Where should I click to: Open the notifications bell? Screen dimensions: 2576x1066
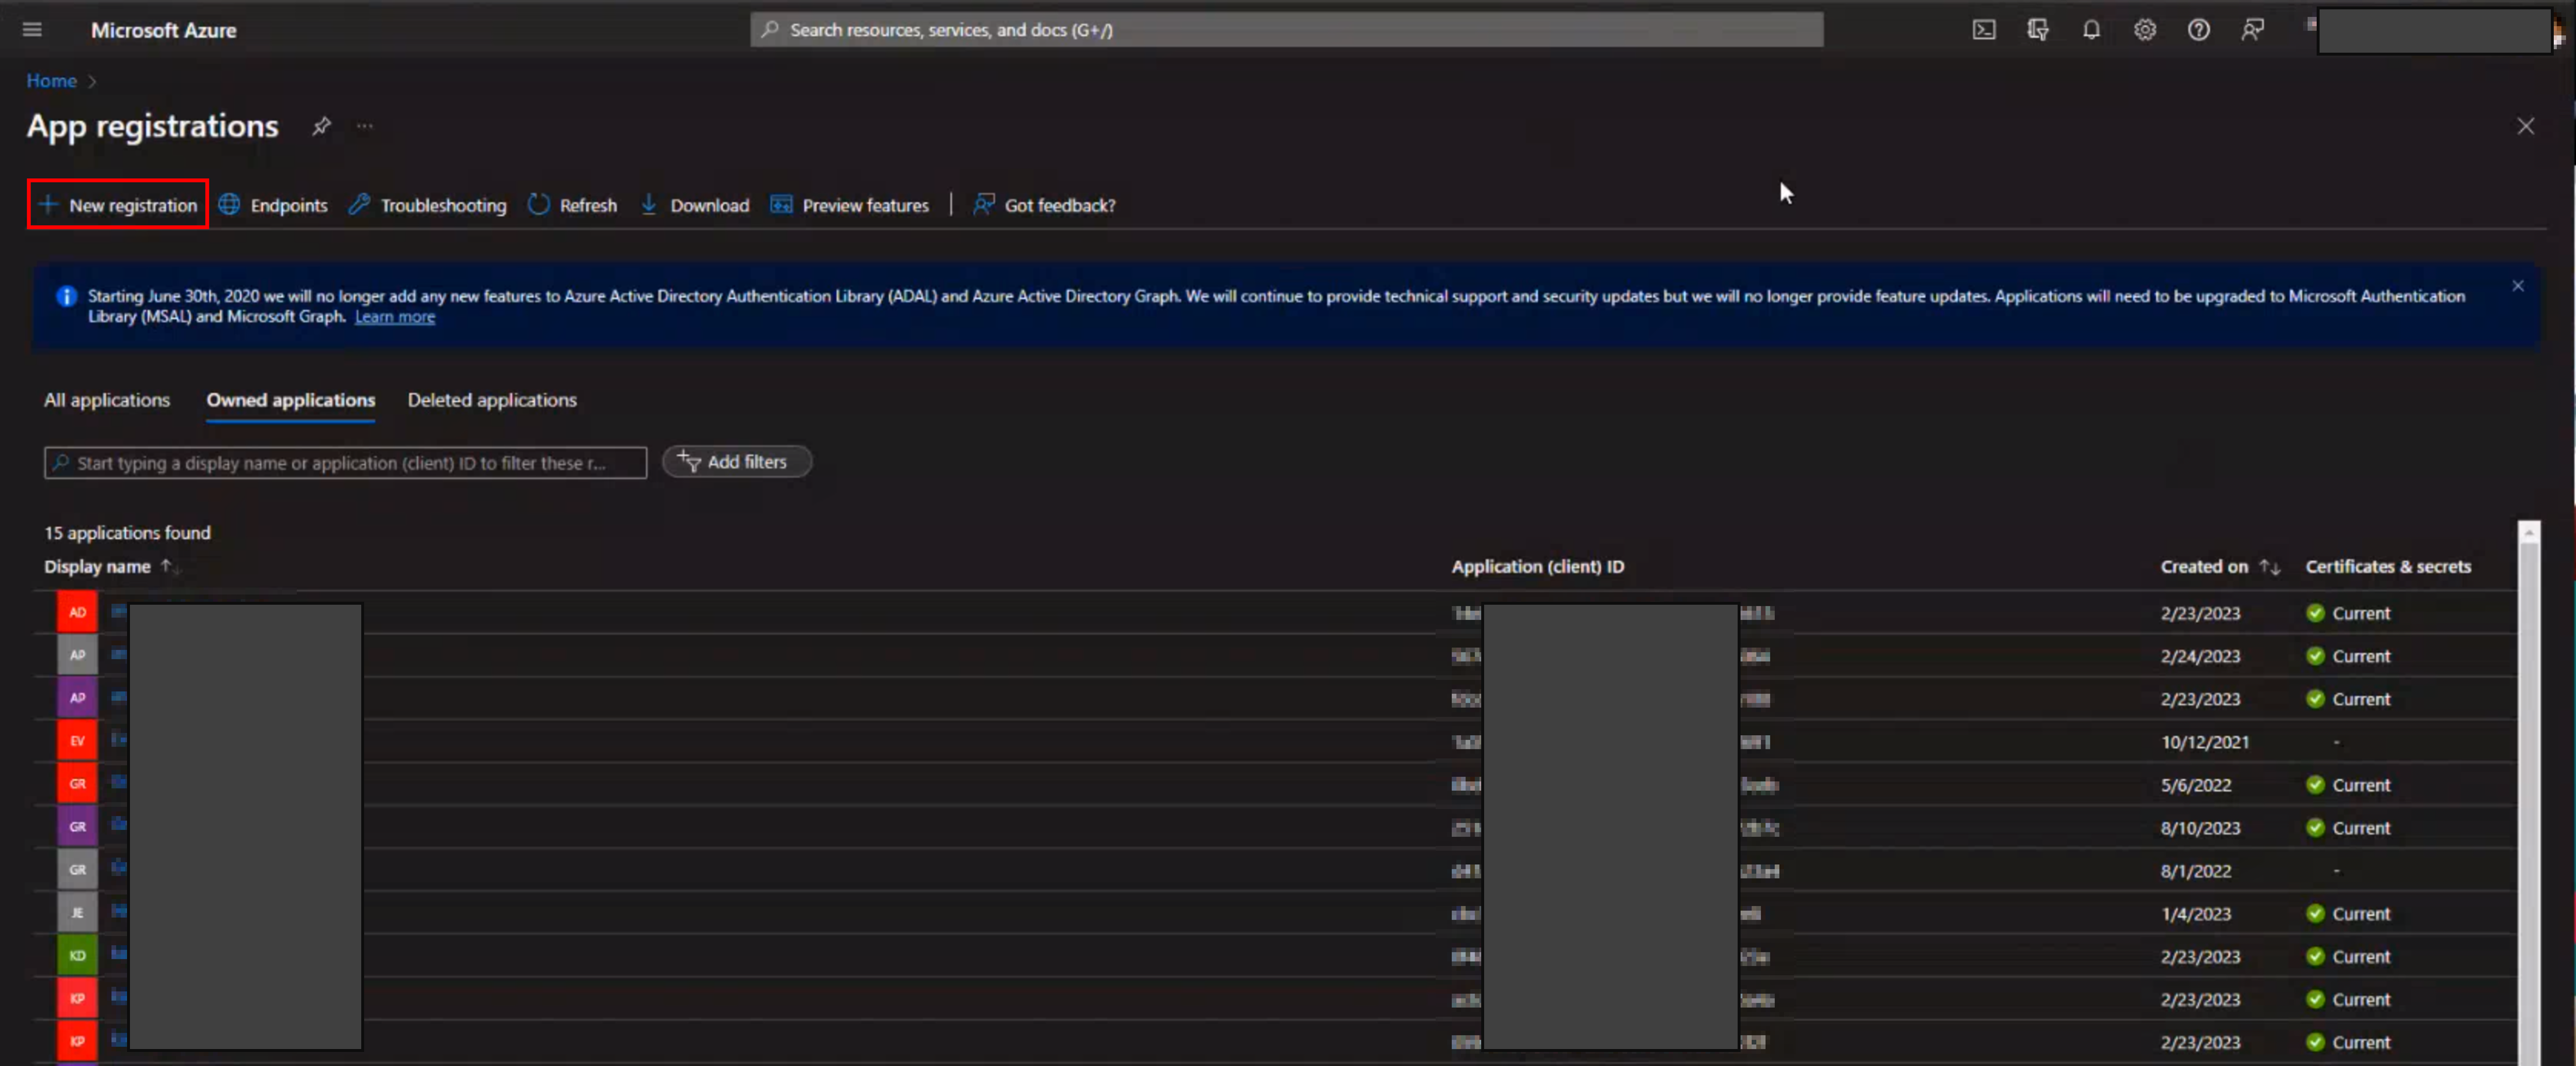2091,30
